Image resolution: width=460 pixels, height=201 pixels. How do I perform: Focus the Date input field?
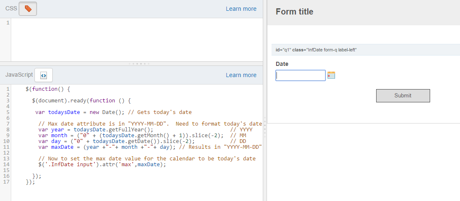301,75
